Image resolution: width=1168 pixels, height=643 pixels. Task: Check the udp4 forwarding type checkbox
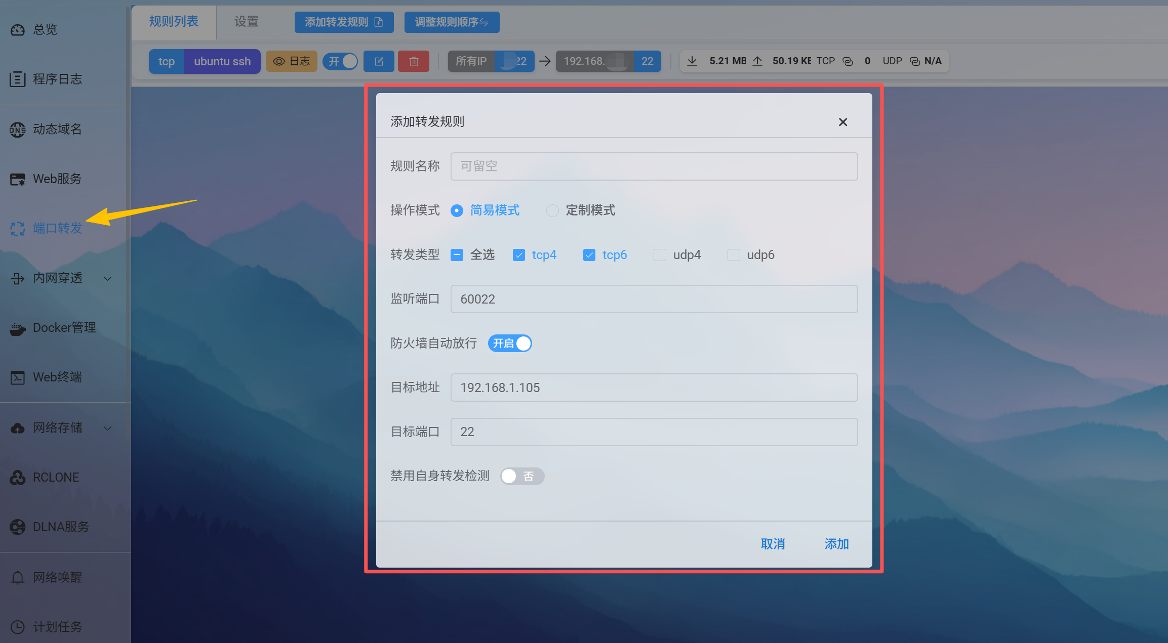tap(660, 255)
